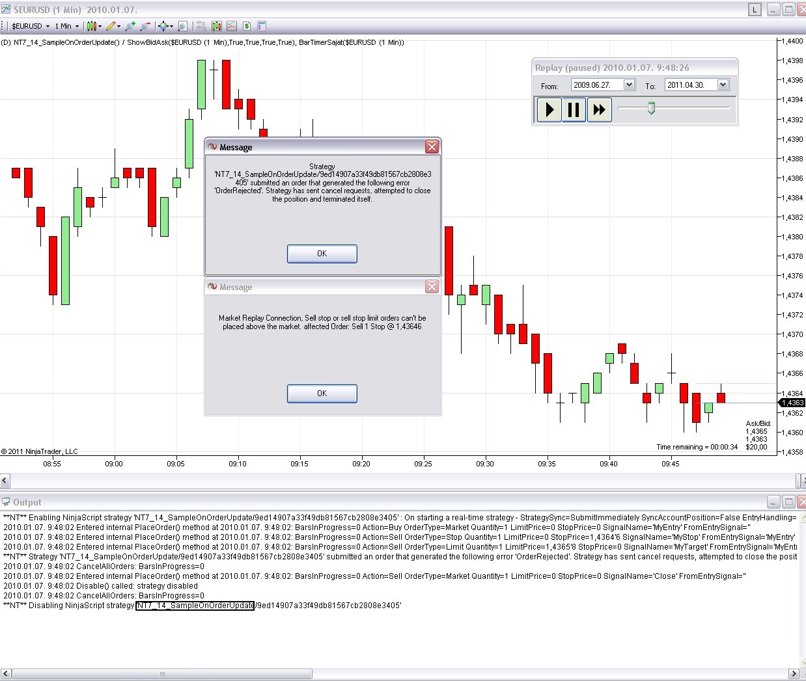Select the pencil drawing tools icon
Viewport: 806px width, 681px height.
[111, 26]
